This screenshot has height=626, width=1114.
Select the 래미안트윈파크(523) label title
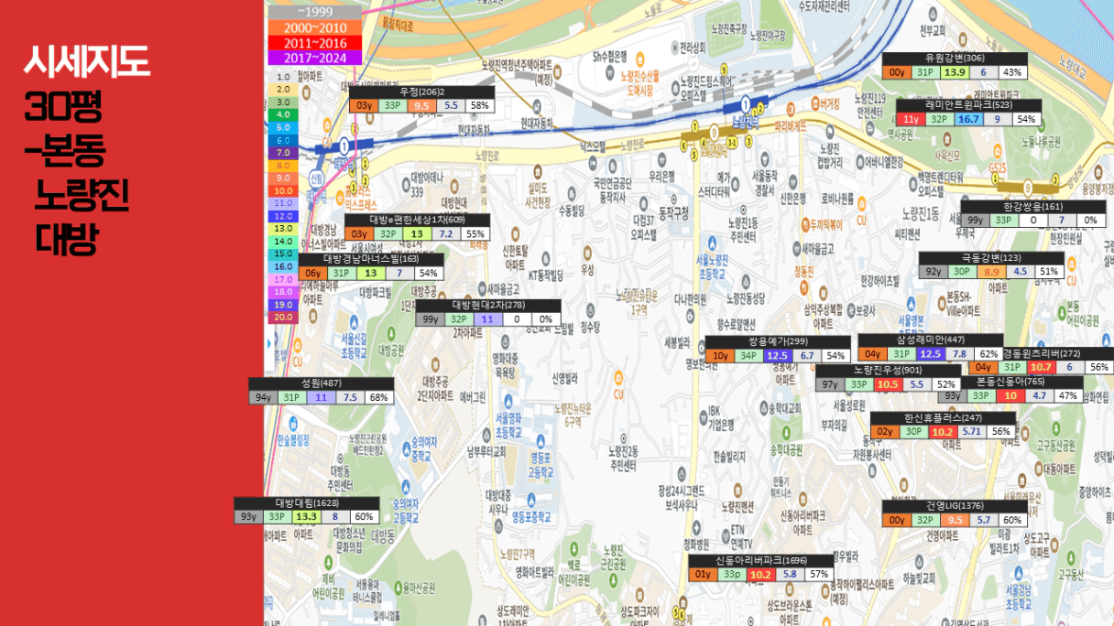[x=969, y=105]
